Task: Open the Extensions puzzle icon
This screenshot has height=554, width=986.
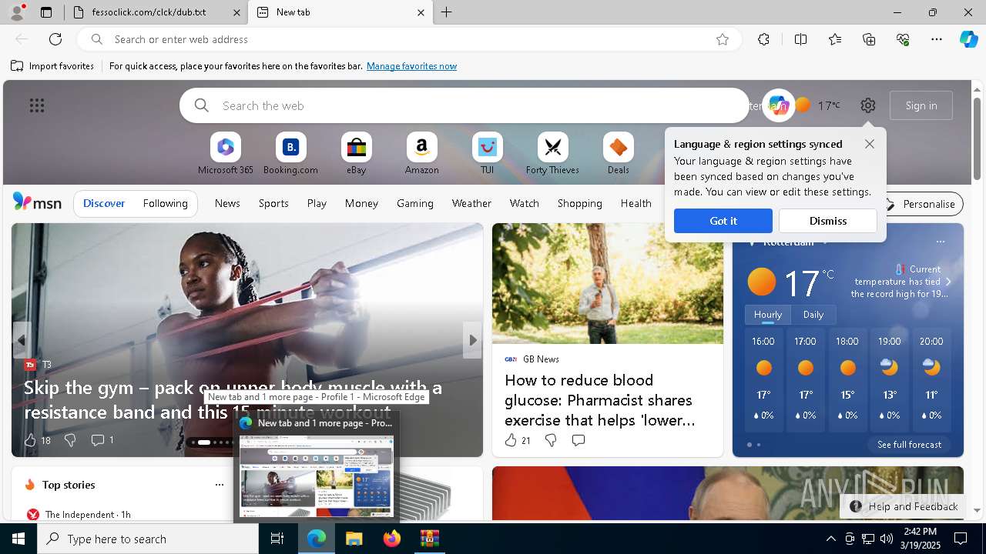Action: (763, 39)
